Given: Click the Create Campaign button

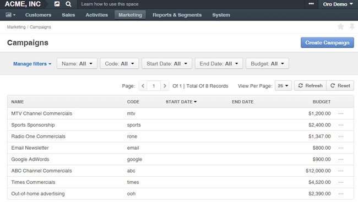Looking at the screenshot, I should click(327, 43).
